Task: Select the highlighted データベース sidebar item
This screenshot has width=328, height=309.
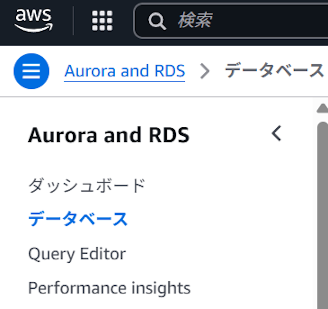Action: coord(78,218)
